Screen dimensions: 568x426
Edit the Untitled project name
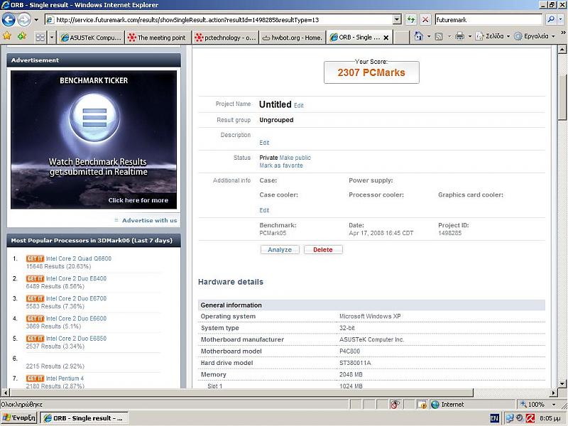[298, 105]
